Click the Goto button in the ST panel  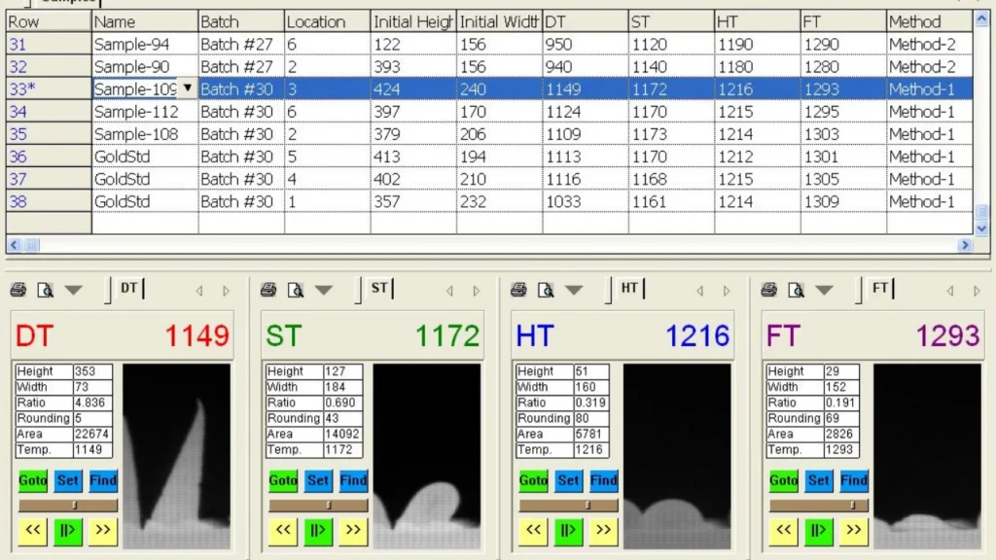tap(283, 480)
